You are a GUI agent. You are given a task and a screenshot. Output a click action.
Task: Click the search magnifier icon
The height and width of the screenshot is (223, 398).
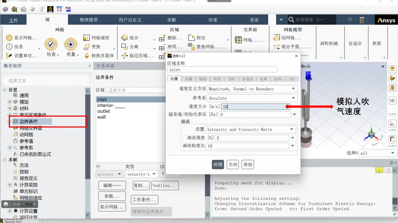[x=291, y=20]
